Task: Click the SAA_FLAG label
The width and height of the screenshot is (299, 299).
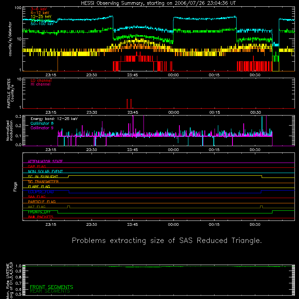Action: (x=37, y=197)
